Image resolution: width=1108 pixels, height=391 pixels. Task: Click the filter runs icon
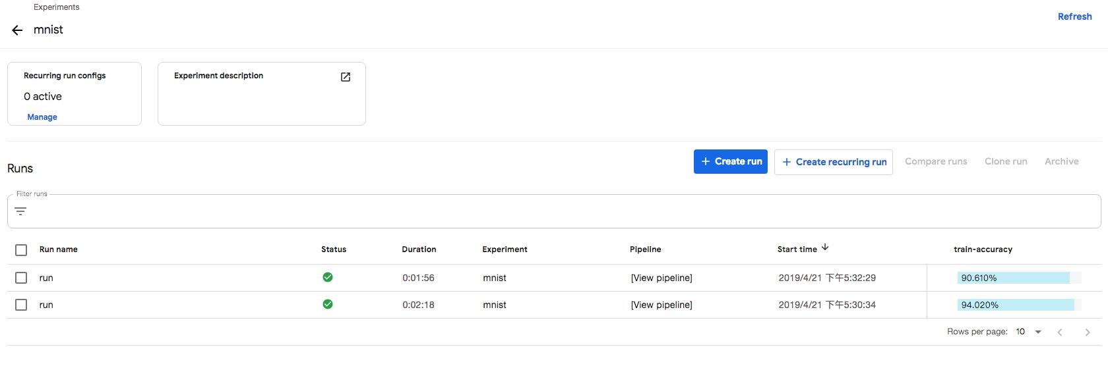tap(20, 211)
